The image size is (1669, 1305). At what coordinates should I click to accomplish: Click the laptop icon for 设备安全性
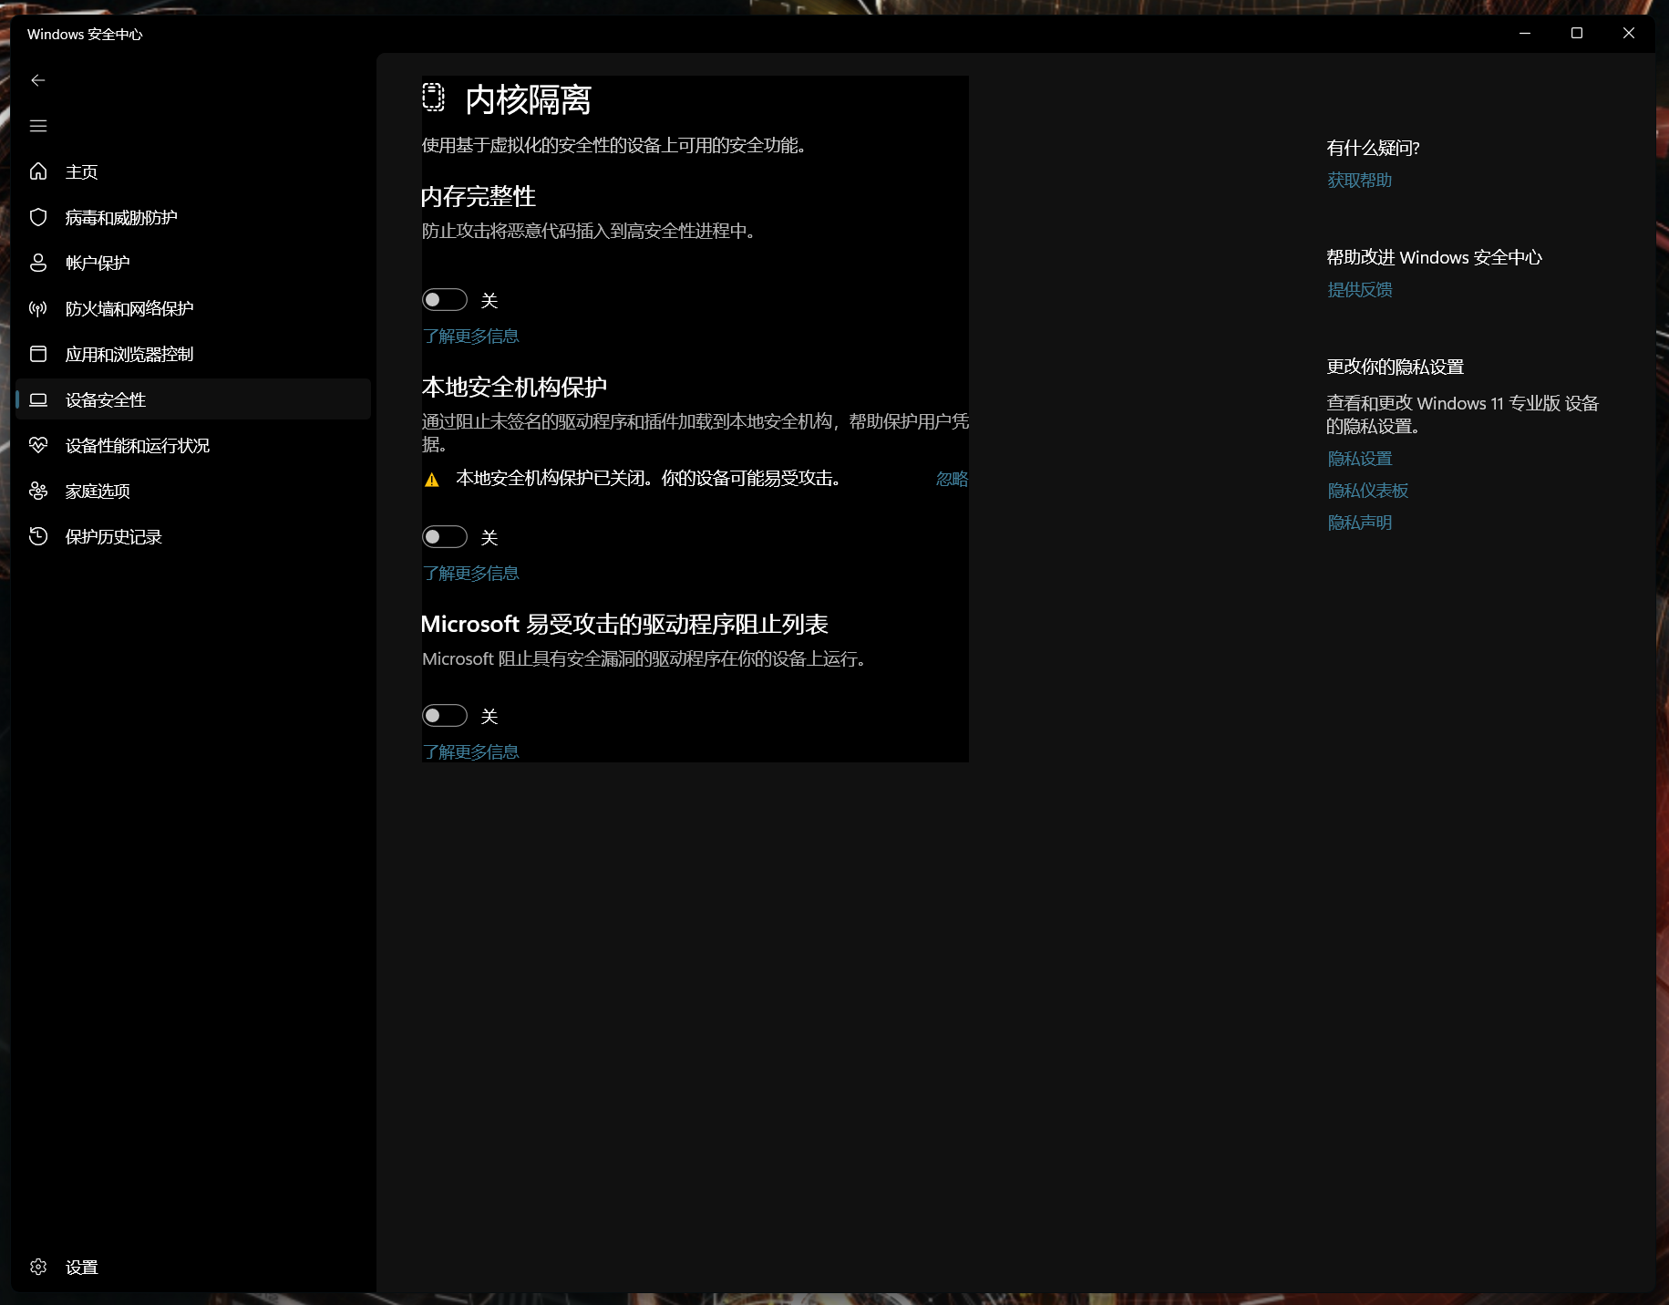38,399
